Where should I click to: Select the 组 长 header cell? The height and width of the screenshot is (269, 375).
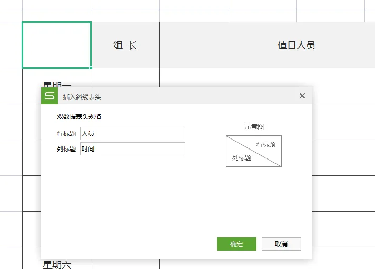pos(125,45)
